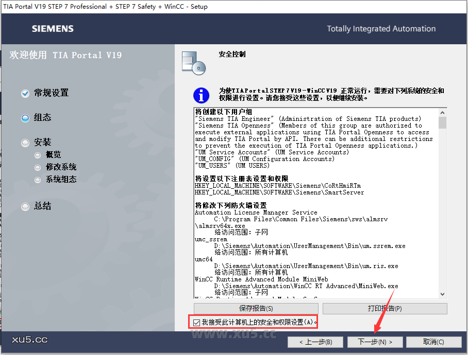Image resolution: width=468 pixels, height=355 pixels.
Task: Click the 下一步 button to continue
Action: point(375,342)
